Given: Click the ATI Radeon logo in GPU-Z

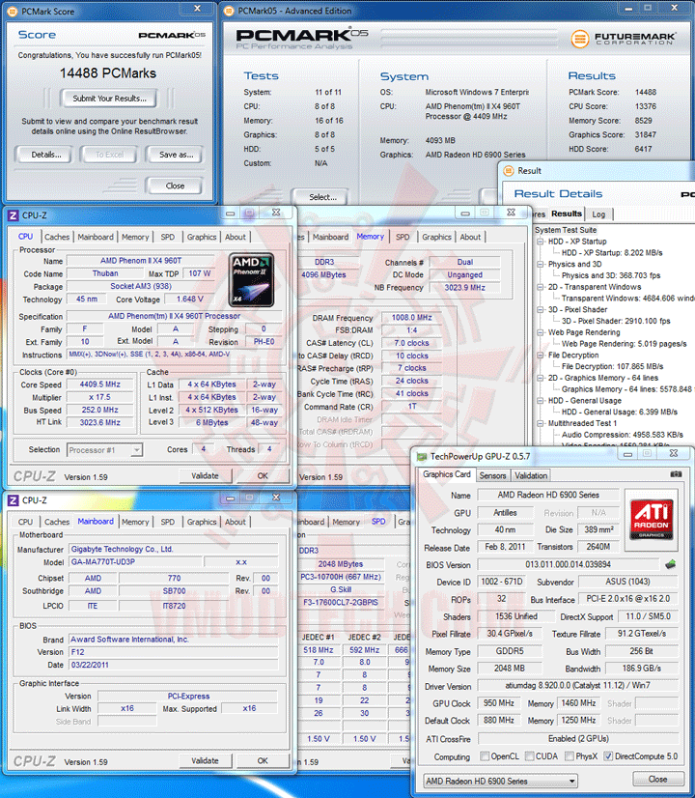Looking at the screenshot, I should pos(652,519).
